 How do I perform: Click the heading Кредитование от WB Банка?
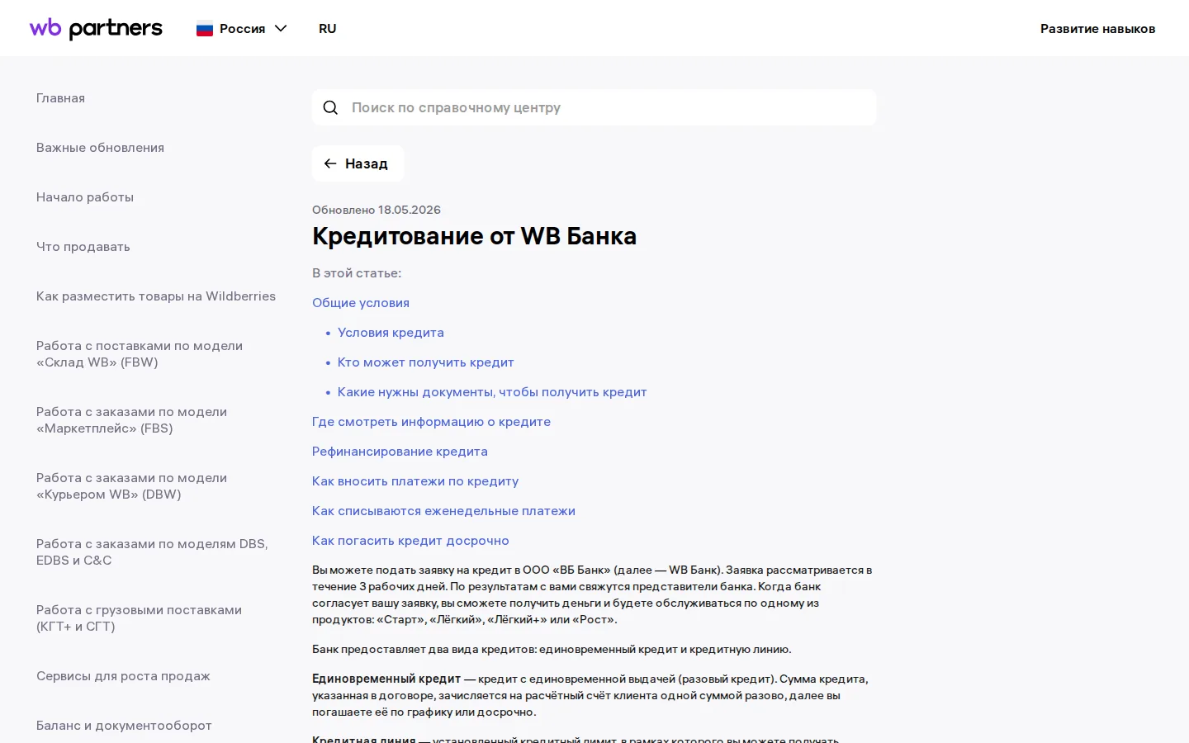coord(474,236)
